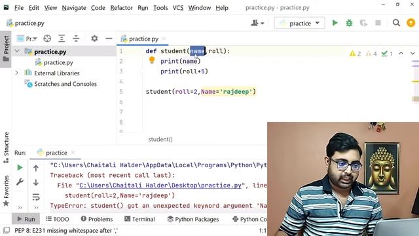Open the Help menu
419x236 pixels.
tap(222, 8)
